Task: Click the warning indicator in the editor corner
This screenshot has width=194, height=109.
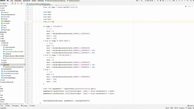Action: tap(189, 6)
